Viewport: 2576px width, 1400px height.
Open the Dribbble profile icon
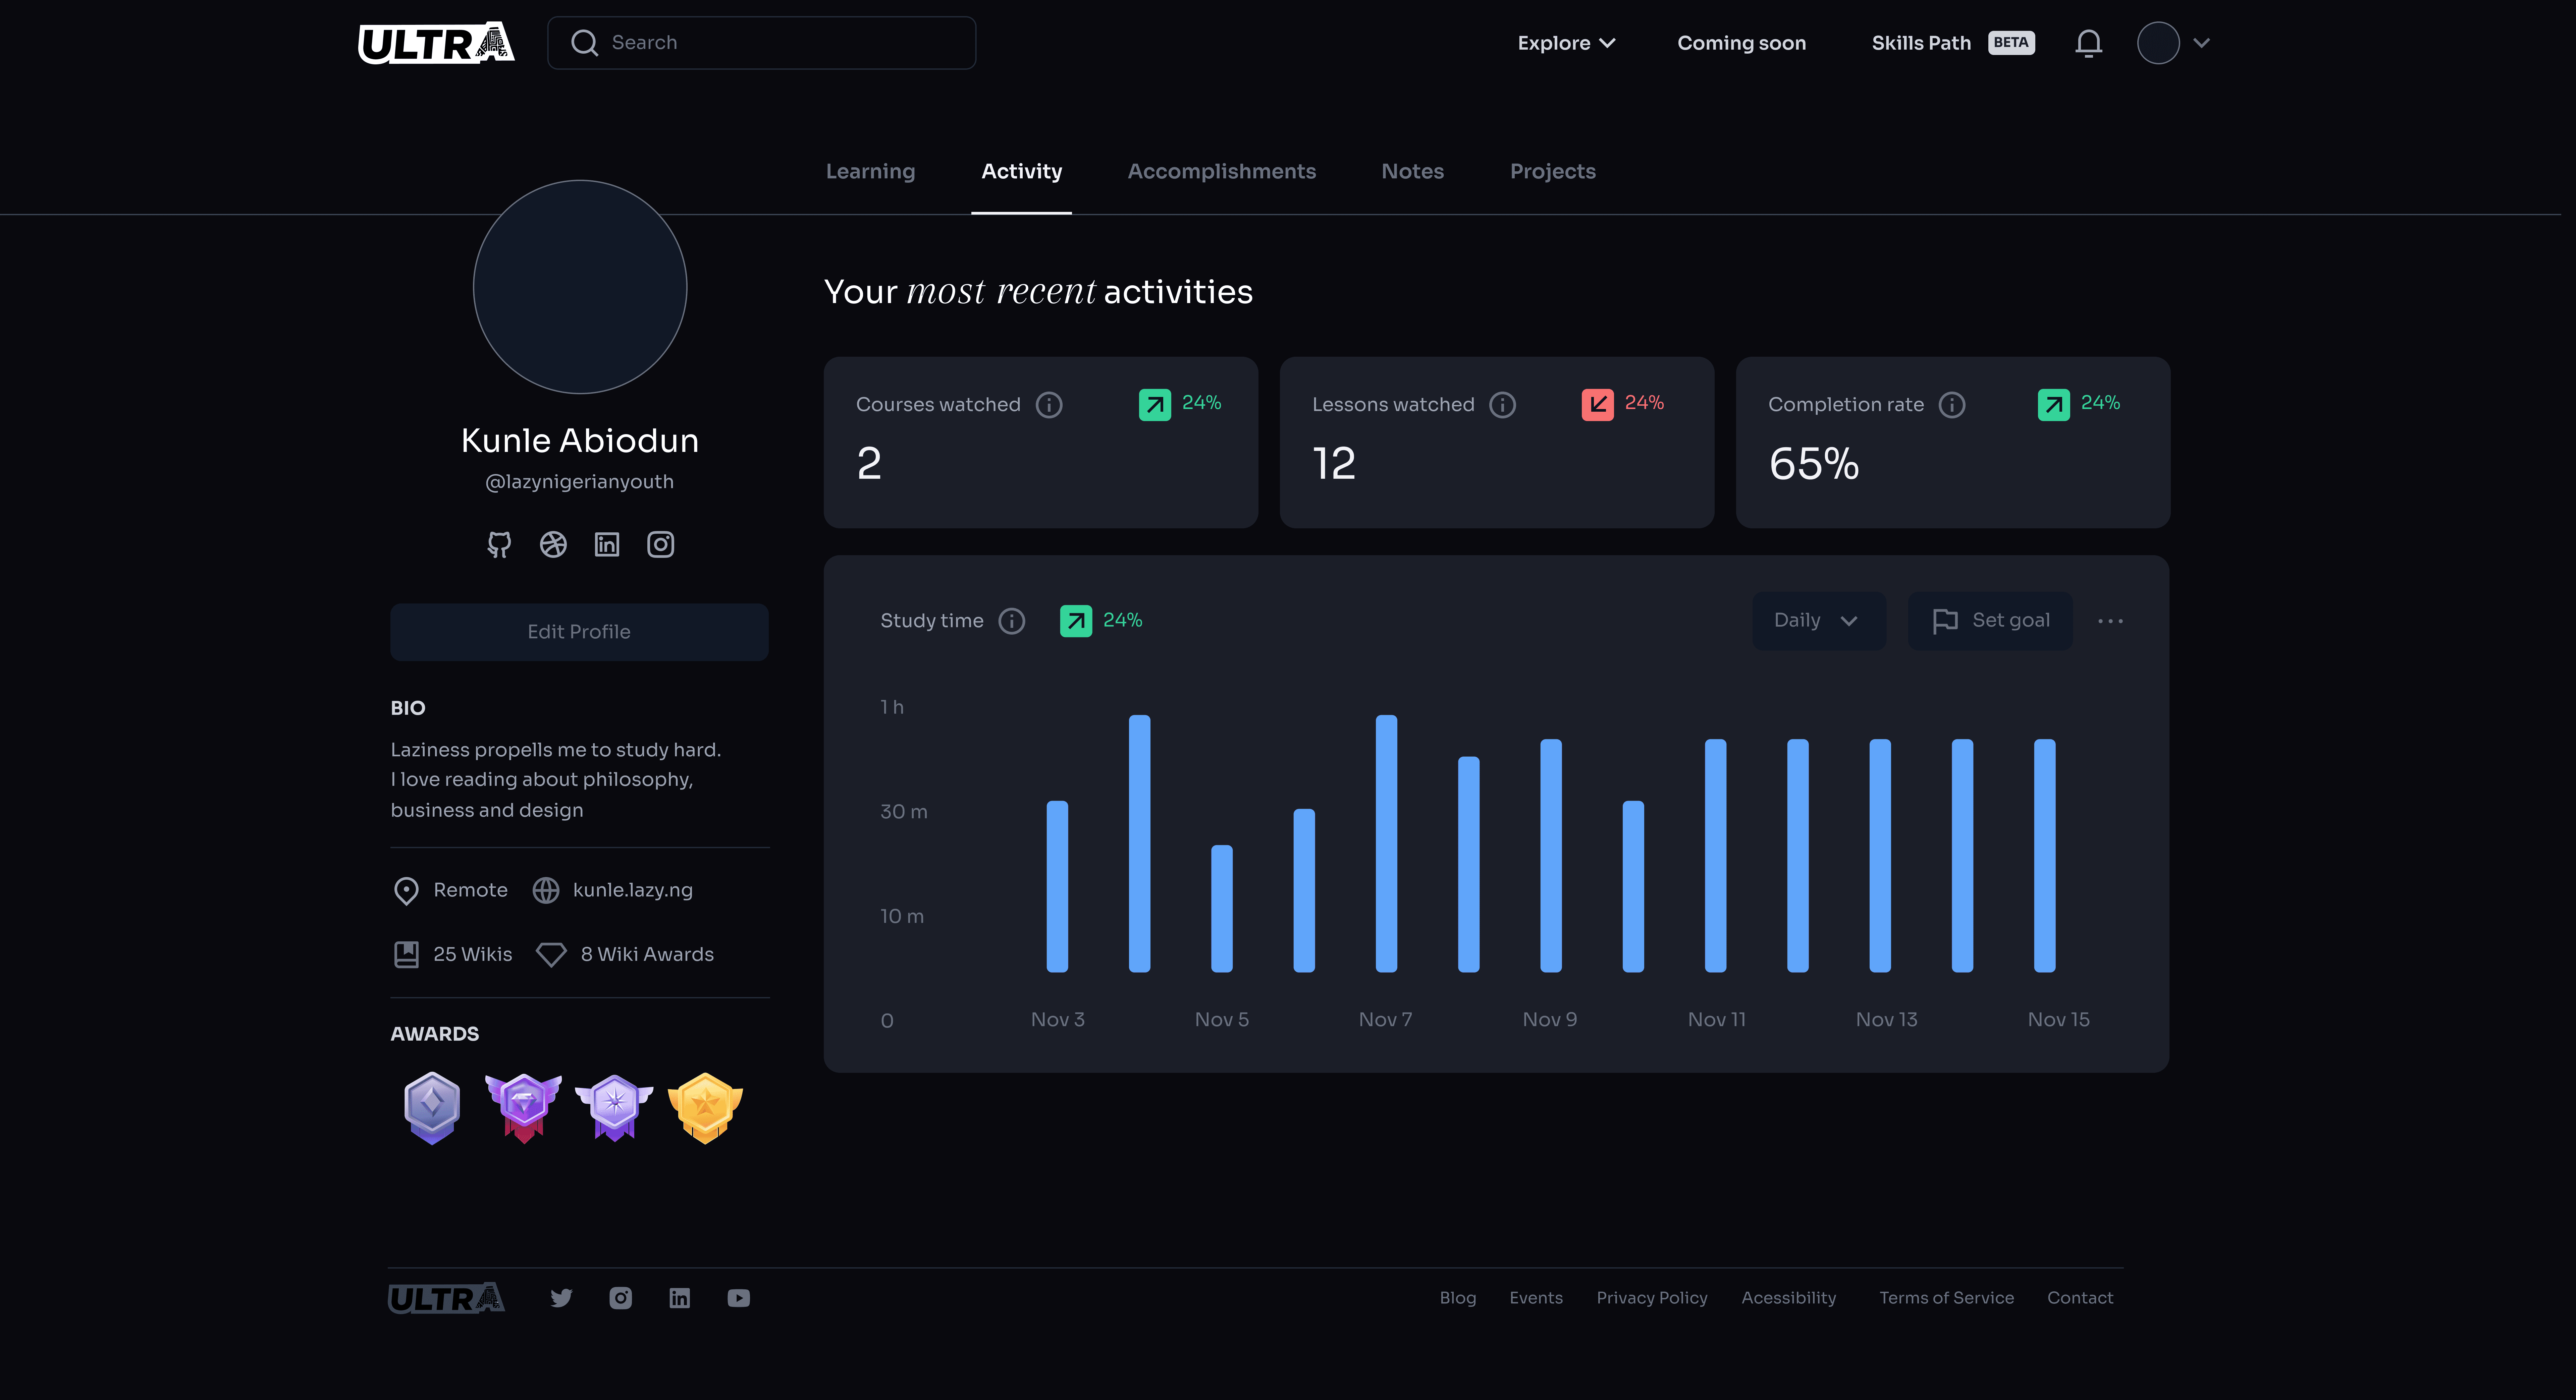pyautogui.click(x=553, y=544)
